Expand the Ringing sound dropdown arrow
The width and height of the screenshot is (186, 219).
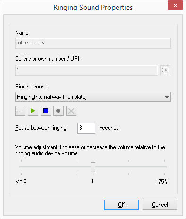coord(167,97)
